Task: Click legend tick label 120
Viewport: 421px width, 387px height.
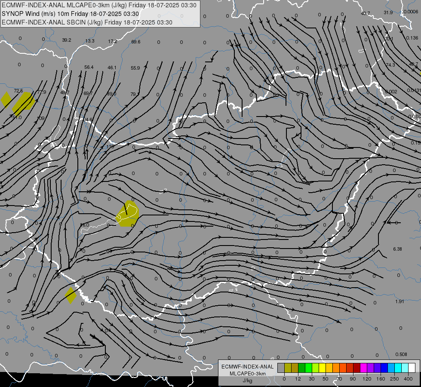Action: point(367,379)
